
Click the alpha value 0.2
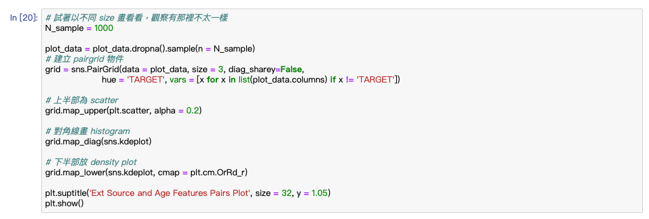[x=192, y=111]
